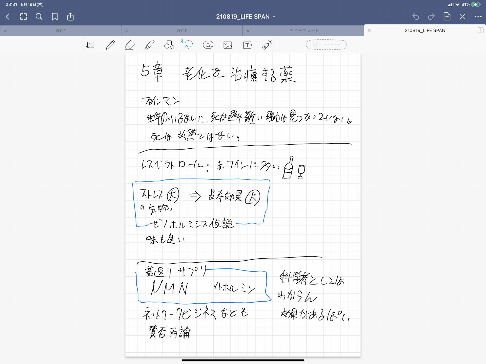Toggle read-only mode via the pen-cross icon
486x364 pixels.
click(x=462, y=17)
